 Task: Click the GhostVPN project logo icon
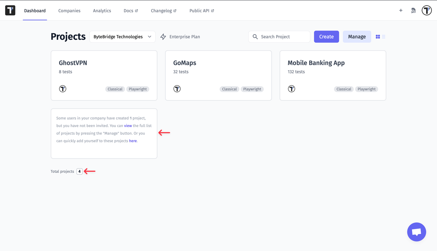click(62, 88)
